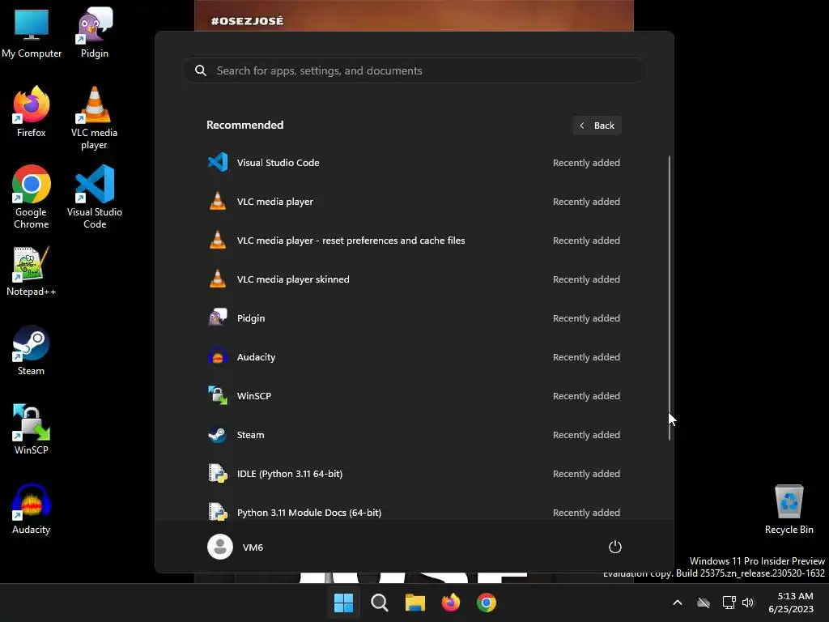This screenshot has height=622, width=829.
Task: Go Back from Recommended list
Action: coord(597,126)
